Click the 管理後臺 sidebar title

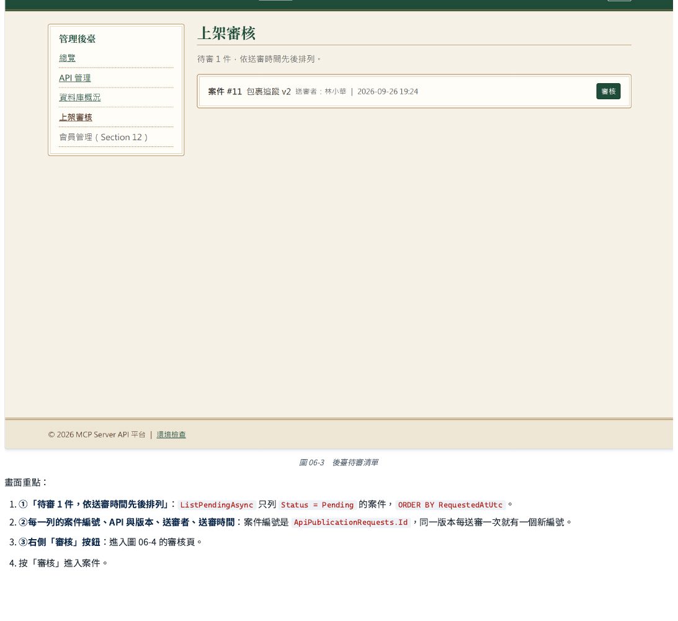78,38
